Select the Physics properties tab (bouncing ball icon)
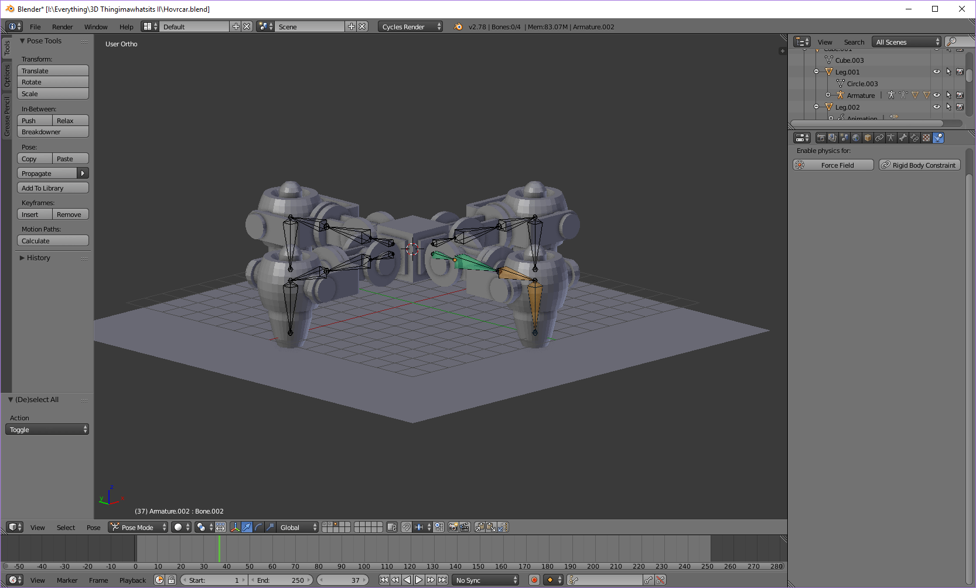This screenshot has width=976, height=588. [x=939, y=137]
